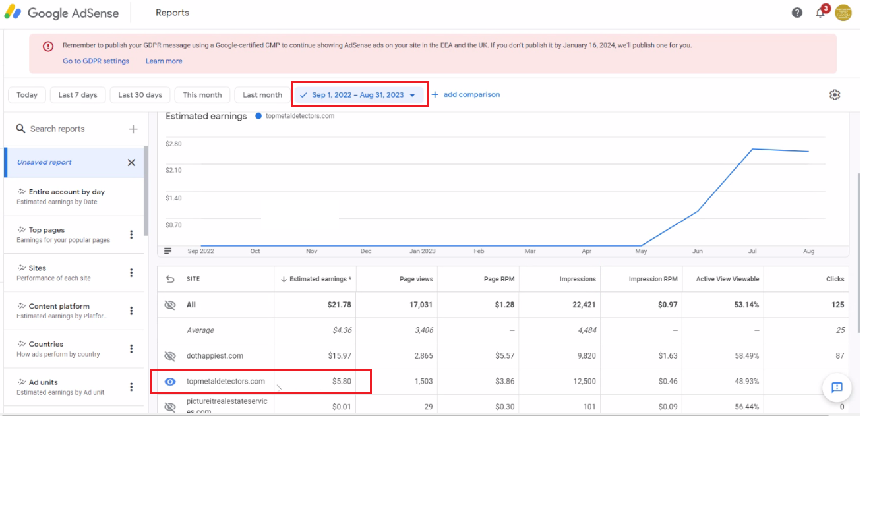Click the main report vertical scrollbar
The width and height of the screenshot is (873, 532).
tap(858, 254)
